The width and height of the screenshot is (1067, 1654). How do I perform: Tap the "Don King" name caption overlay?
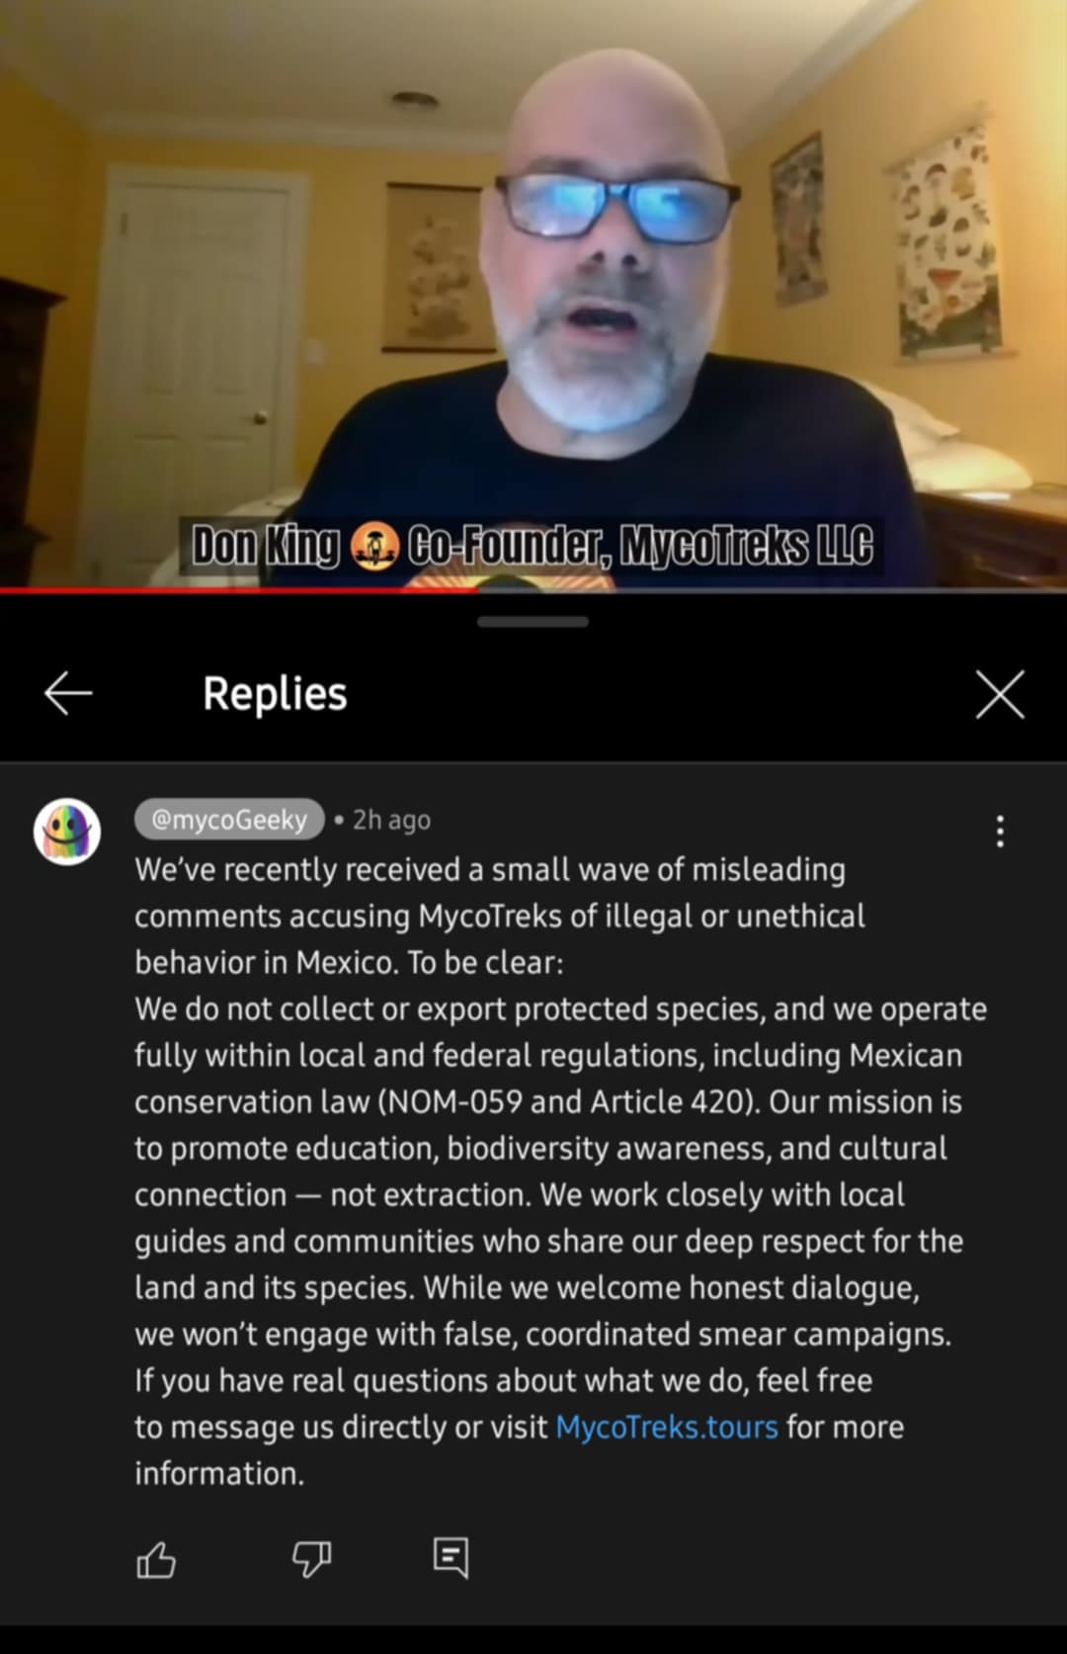coord(265,546)
